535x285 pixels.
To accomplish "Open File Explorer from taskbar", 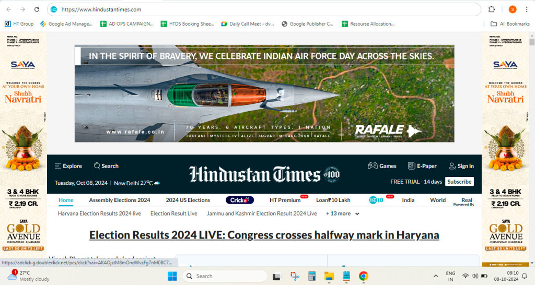I will pyautogui.click(x=329, y=276).
